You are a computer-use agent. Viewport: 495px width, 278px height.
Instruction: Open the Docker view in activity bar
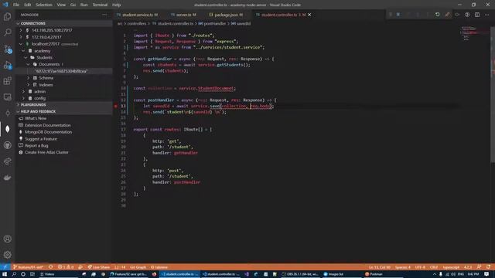(7, 178)
